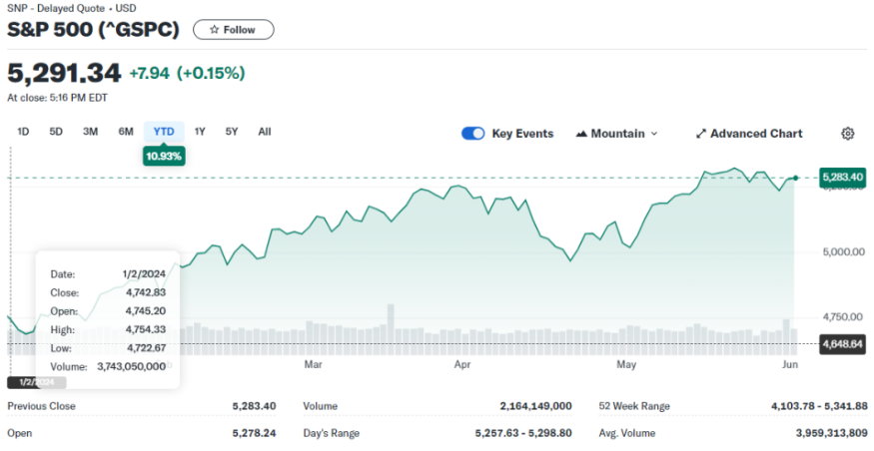Image resolution: width=874 pixels, height=451 pixels.
Task: Click the Jun label on time axis
Action: coord(790,365)
